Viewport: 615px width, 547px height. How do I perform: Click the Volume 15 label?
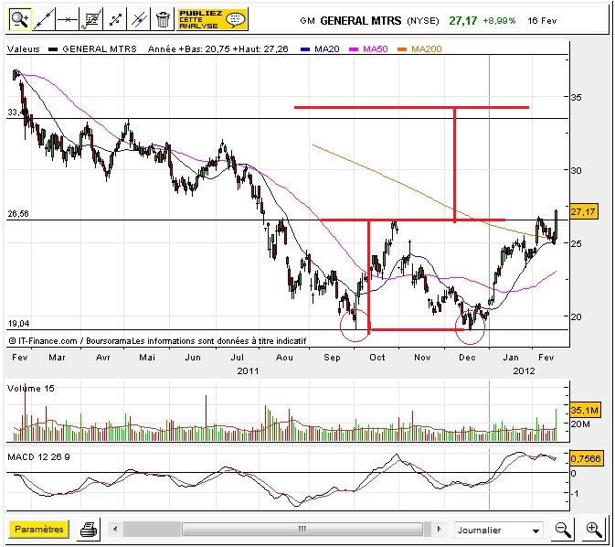[30, 389]
